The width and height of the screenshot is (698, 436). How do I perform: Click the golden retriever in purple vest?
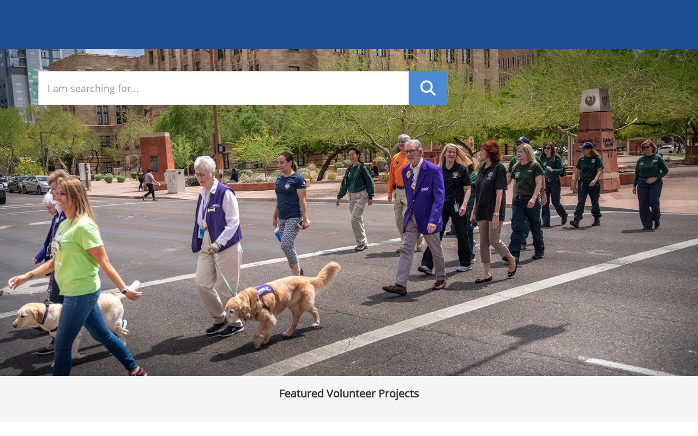pyautogui.click(x=282, y=302)
